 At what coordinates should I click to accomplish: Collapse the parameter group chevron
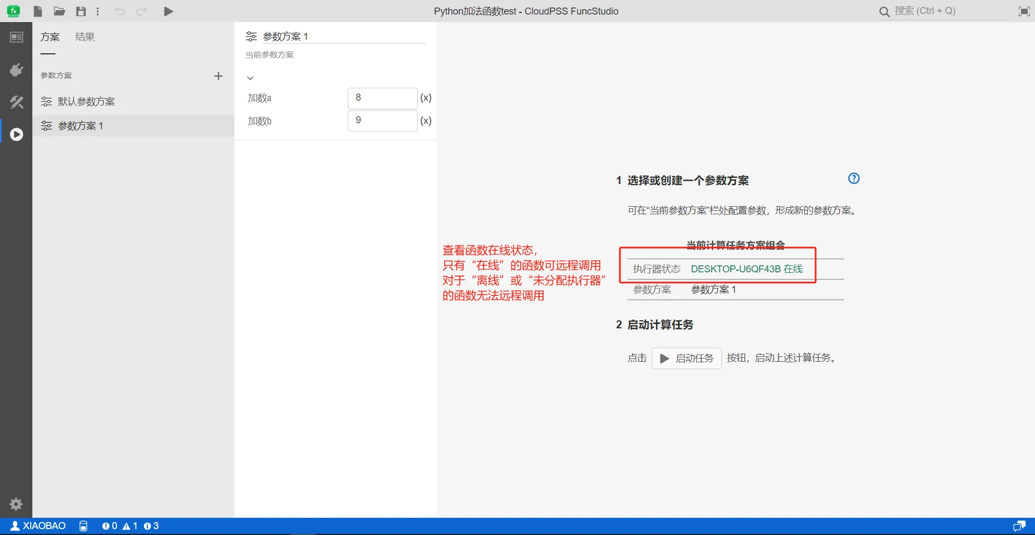250,78
